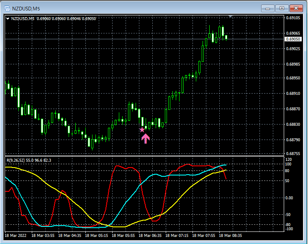Viewport: 308px width, 244px height.
Task: Click the NZDUSD,M5 OHLC quote text
Action: coord(54,19)
